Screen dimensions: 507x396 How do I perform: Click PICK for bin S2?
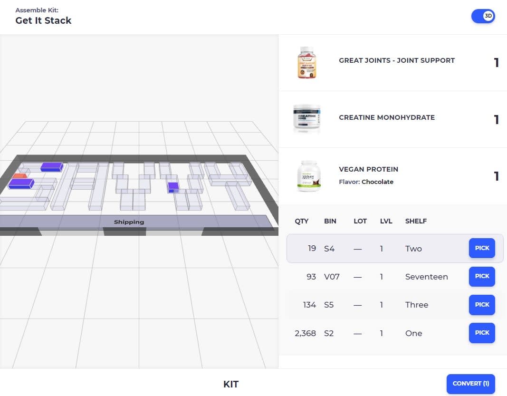pyautogui.click(x=482, y=333)
